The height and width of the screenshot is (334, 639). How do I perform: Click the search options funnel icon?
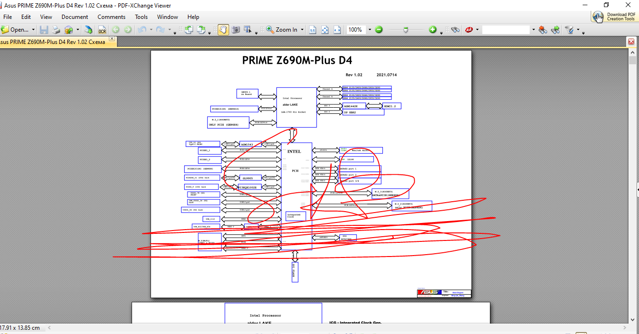tap(569, 30)
